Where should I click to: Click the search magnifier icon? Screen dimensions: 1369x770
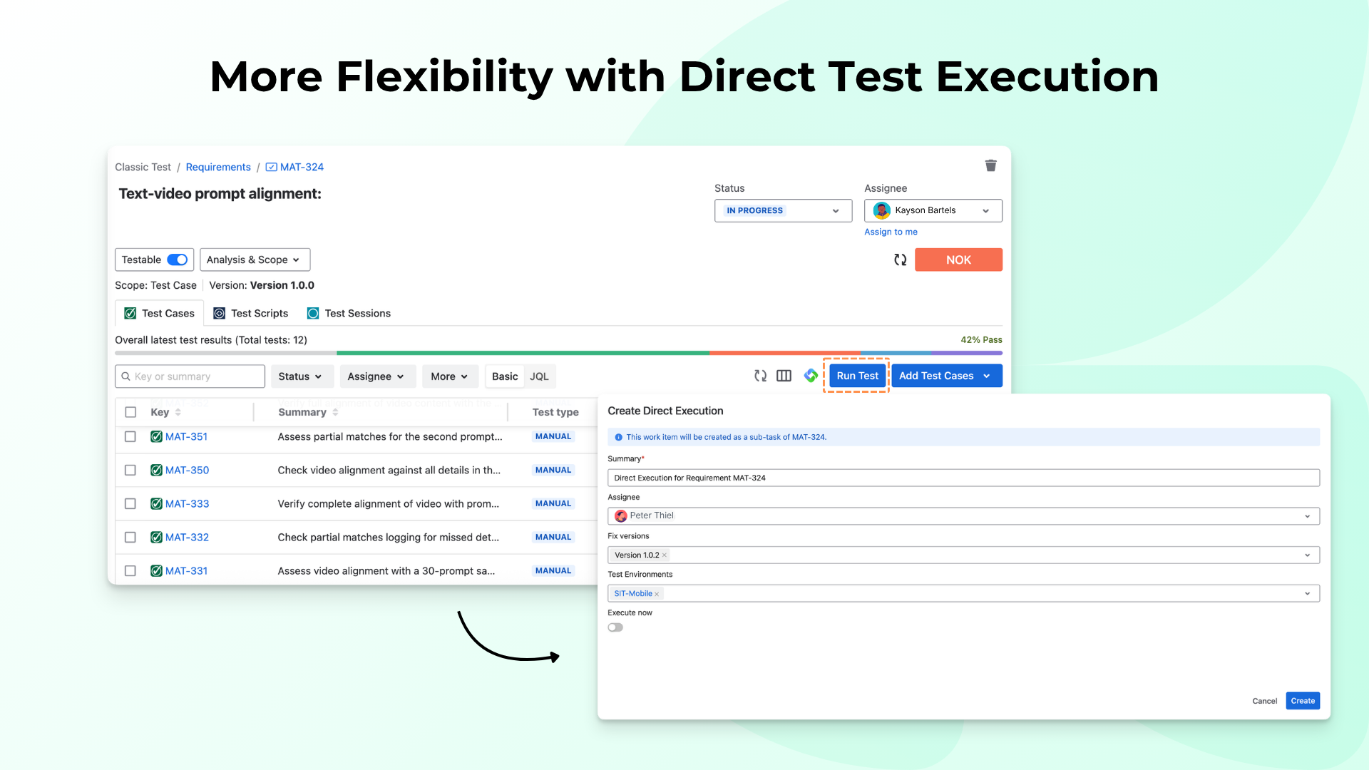[125, 376]
